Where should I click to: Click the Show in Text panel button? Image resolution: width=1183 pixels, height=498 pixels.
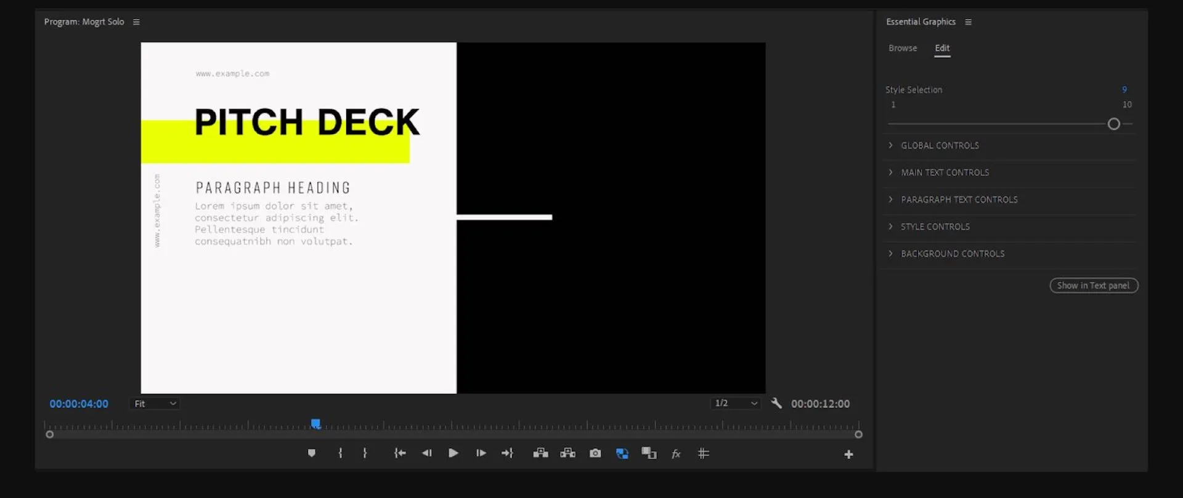(1093, 286)
